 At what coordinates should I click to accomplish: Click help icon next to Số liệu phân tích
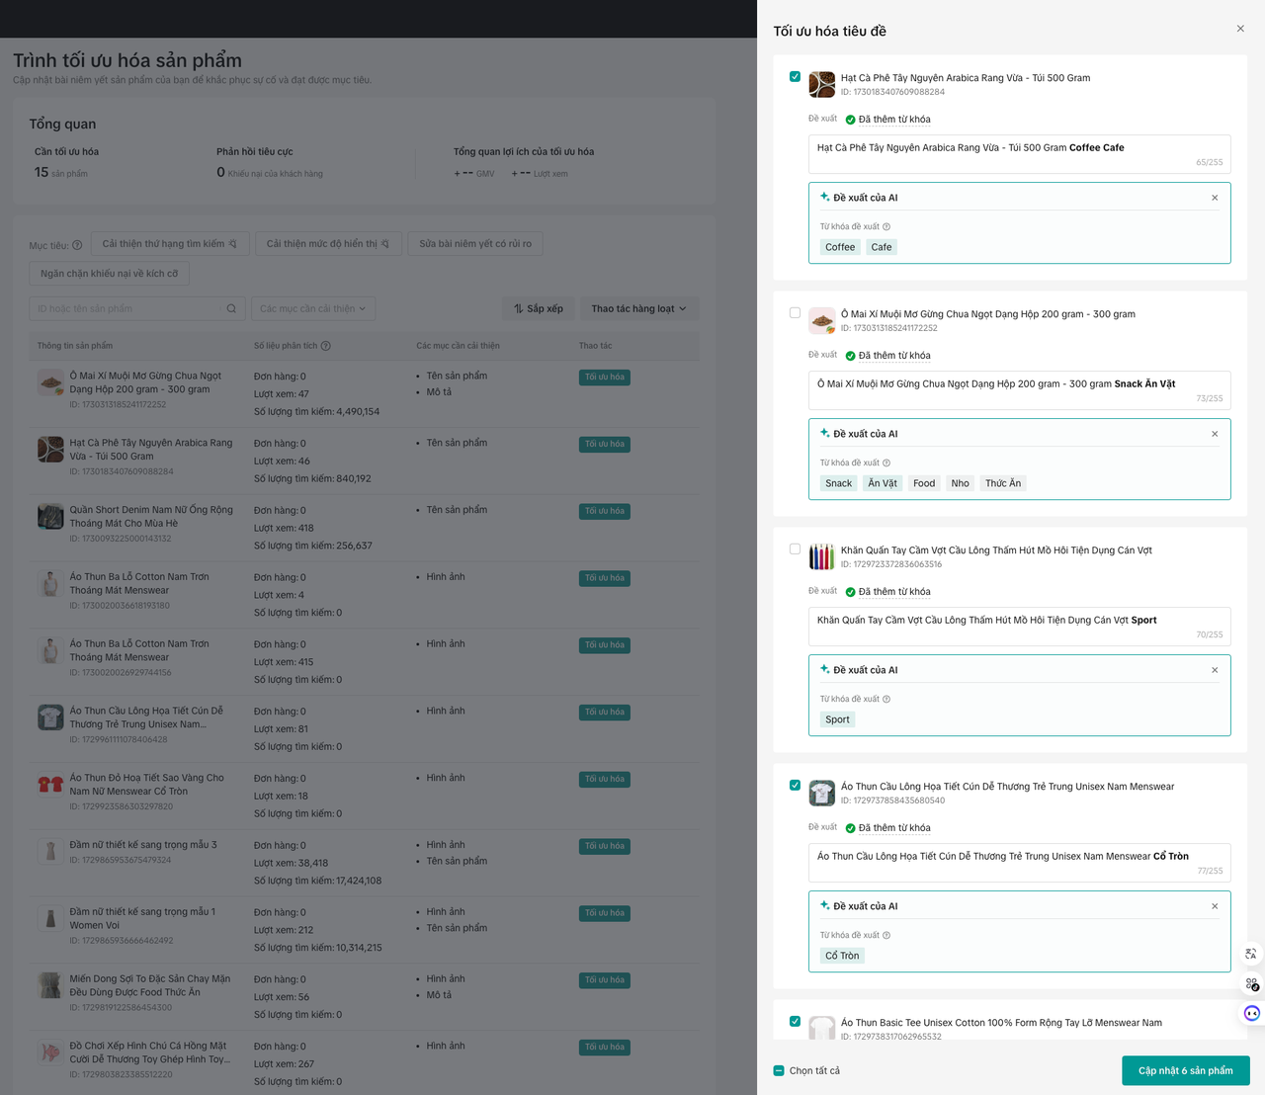pyautogui.click(x=326, y=346)
